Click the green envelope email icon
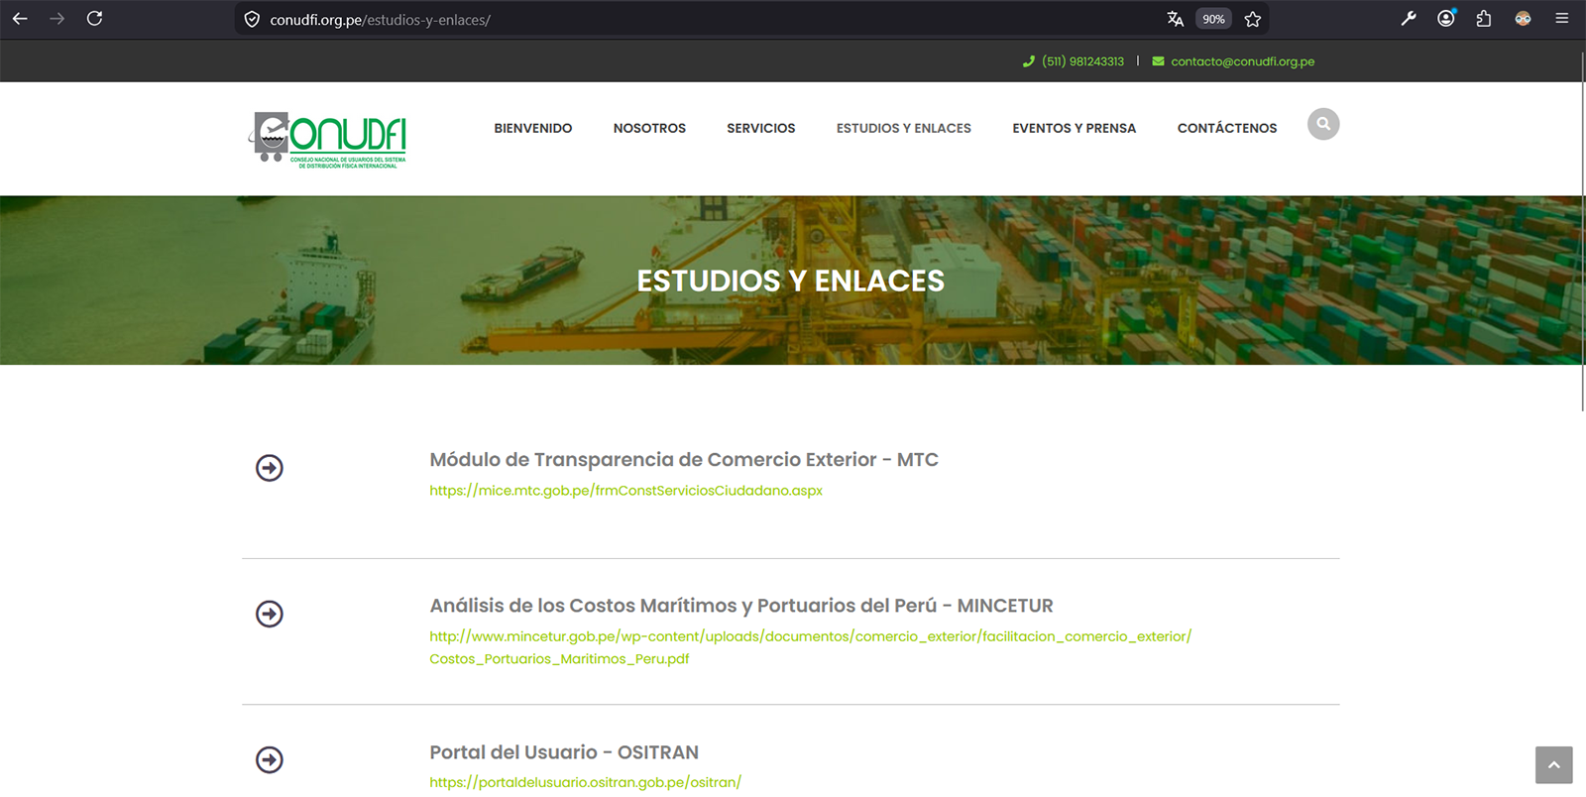 pos(1158,61)
